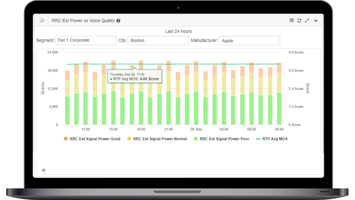Collapse the panel using the chevron arrow
This screenshot has height=200, width=355.
316,21
